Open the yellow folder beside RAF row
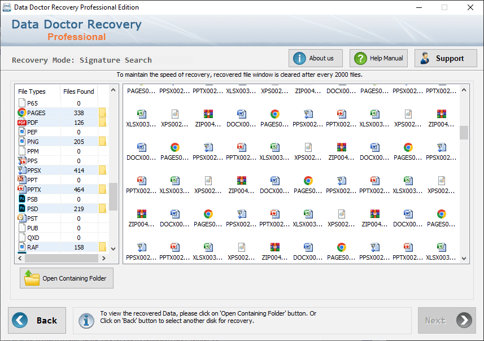The width and height of the screenshot is (484, 341). [102, 247]
